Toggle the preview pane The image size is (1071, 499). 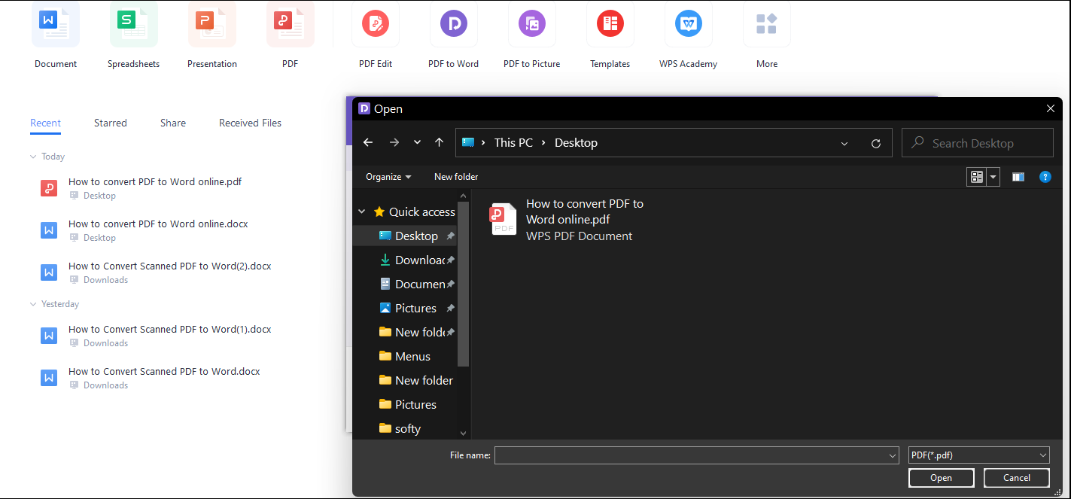(x=1018, y=177)
